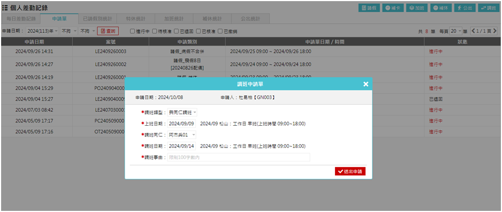Click the 查詢 search button

coord(108,31)
